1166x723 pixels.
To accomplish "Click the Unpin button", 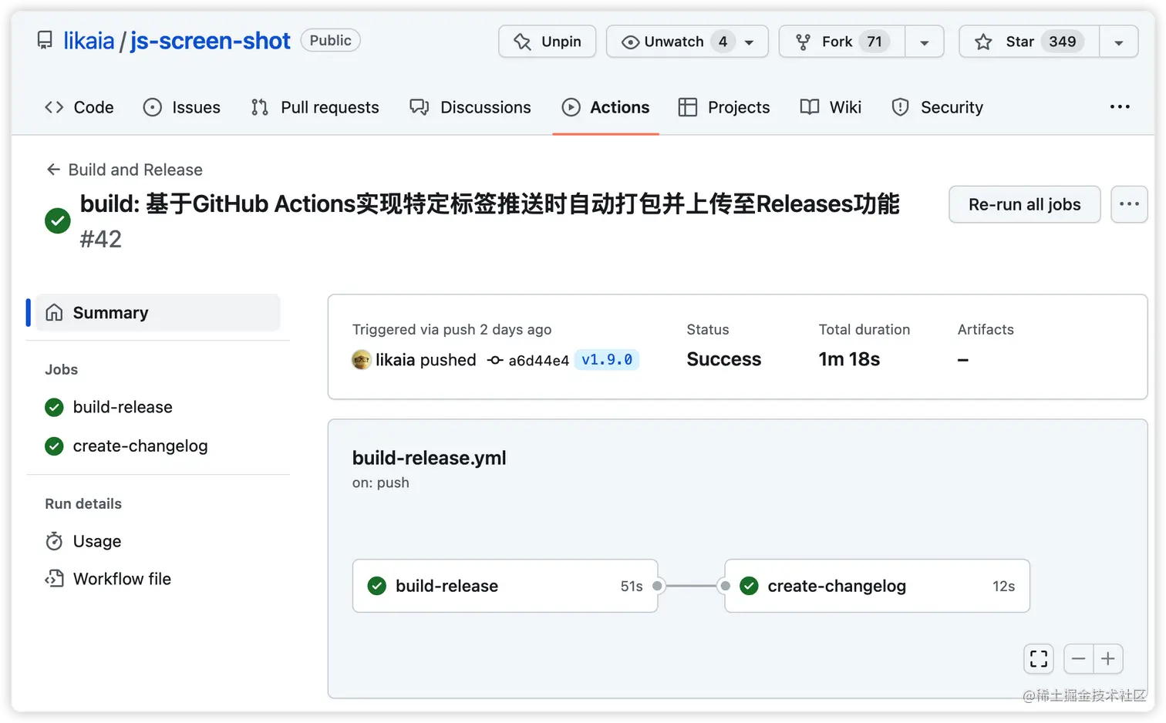I will [548, 42].
